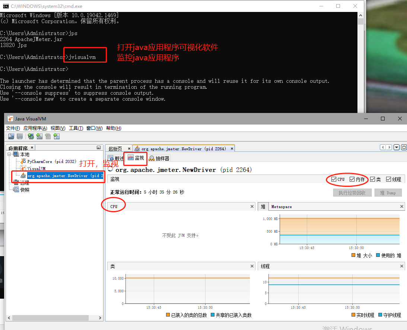
Task: Select PyCharmCore (pid 2032) in tree
Action: [52, 161]
